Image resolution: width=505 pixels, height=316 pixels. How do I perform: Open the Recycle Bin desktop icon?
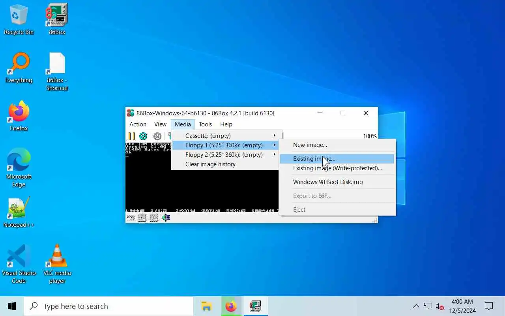[x=19, y=20]
